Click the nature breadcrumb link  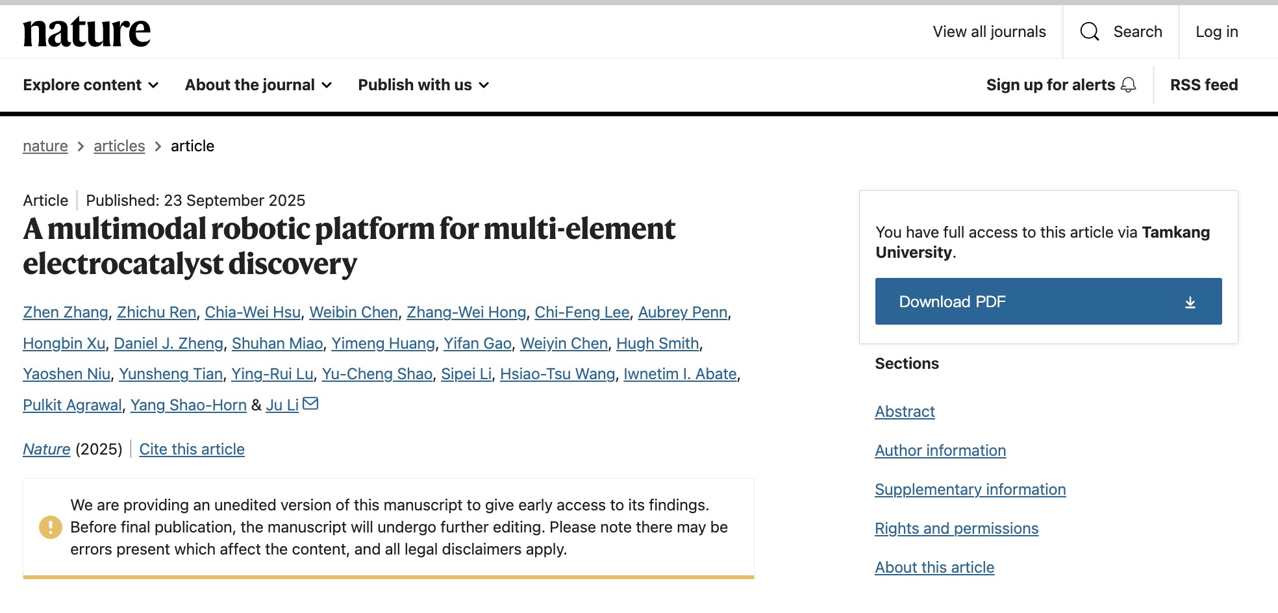click(45, 146)
